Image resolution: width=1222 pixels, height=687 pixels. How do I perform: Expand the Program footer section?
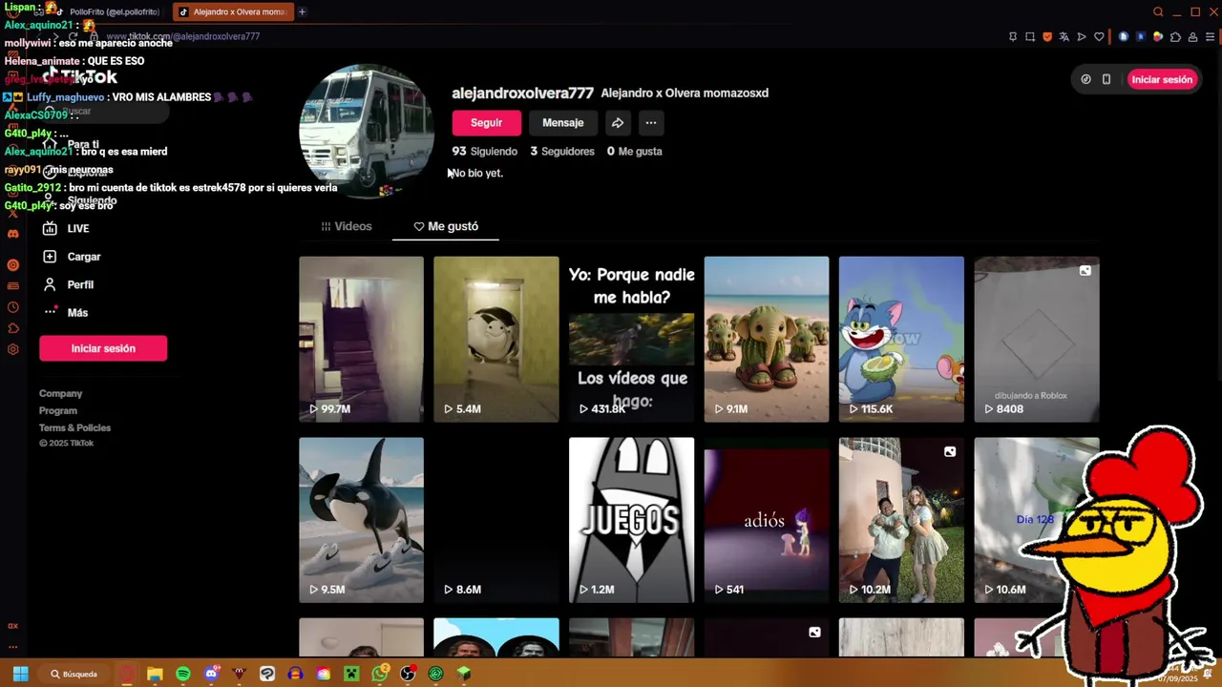[x=58, y=410]
